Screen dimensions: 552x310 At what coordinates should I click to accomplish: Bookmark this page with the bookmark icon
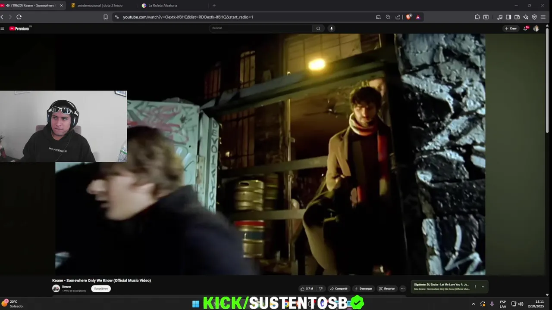click(x=106, y=17)
